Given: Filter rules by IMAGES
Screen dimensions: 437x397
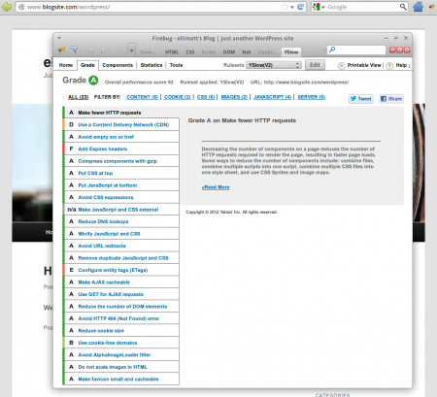Looking at the screenshot, I should tap(234, 97).
